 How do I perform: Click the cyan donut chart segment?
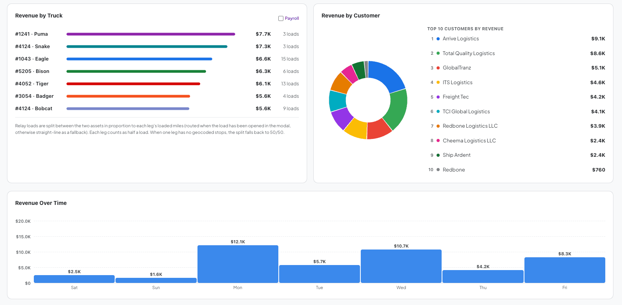(337, 101)
